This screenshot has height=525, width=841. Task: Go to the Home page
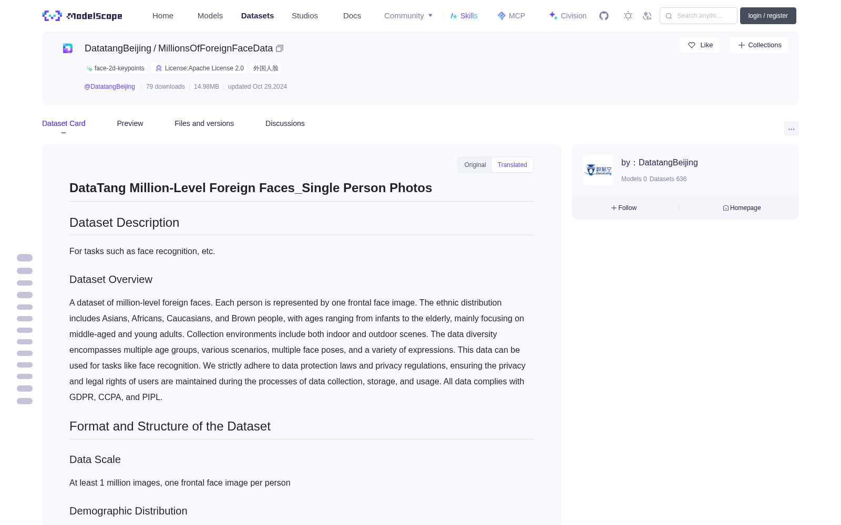click(163, 16)
